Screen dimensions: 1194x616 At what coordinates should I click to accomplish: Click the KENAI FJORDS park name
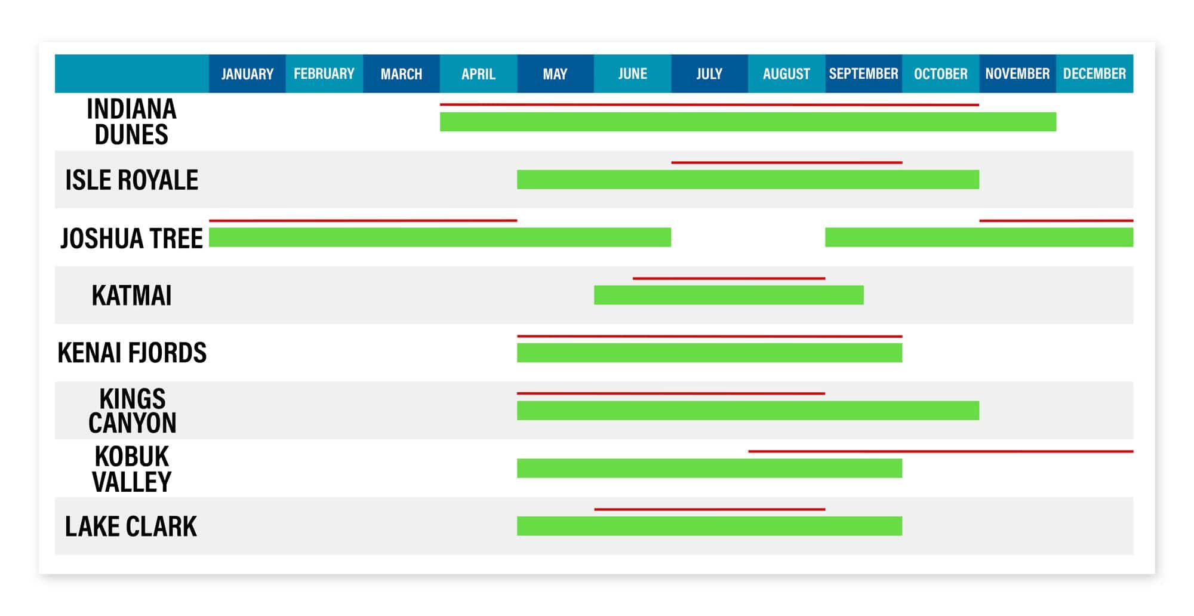[x=131, y=353]
